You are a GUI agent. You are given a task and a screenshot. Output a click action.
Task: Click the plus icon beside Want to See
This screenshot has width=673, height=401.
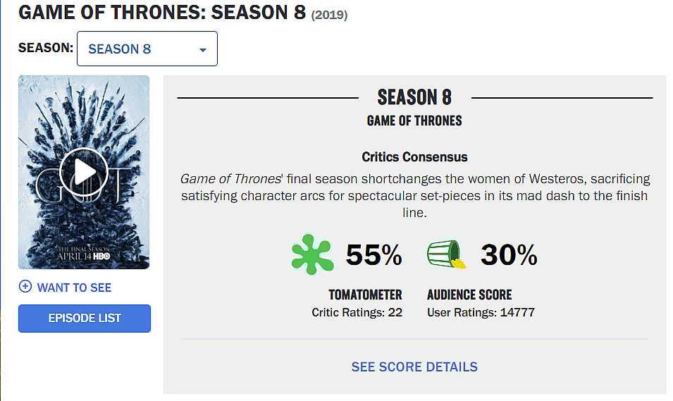25,287
